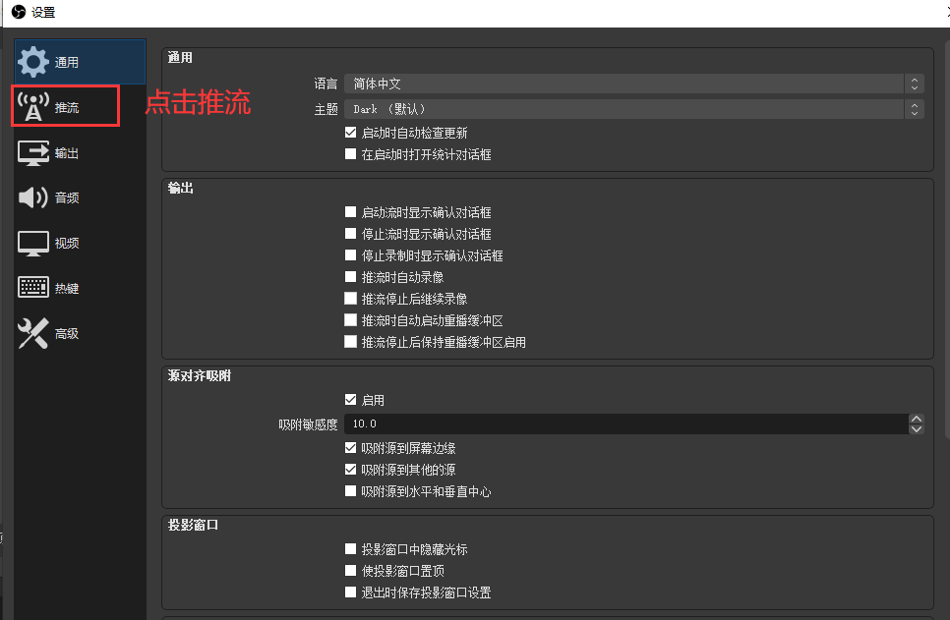Uncheck 吸附源到屏幕边缘
The height and width of the screenshot is (620, 950).
click(x=350, y=448)
